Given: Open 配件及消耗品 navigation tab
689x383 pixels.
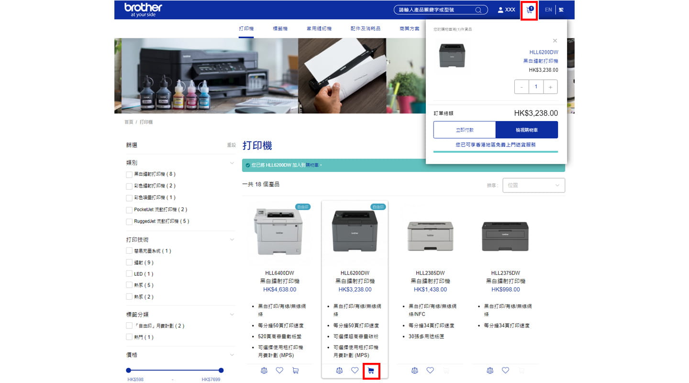Looking at the screenshot, I should 366,29.
